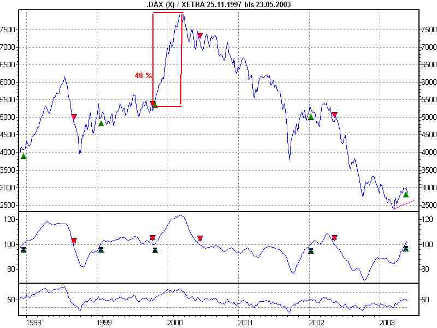Click the '3500' value on the right price axis
This screenshot has height=328, width=437.
429,170
